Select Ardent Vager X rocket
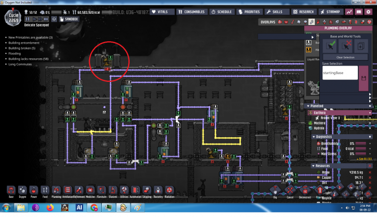377x217 pixels. 330,118
